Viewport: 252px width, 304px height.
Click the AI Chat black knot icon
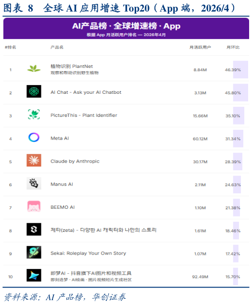click(34, 91)
